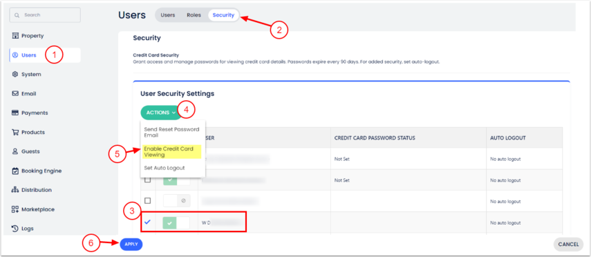
Task: Uncheck the W D user row checkbox
Action: click(x=147, y=222)
